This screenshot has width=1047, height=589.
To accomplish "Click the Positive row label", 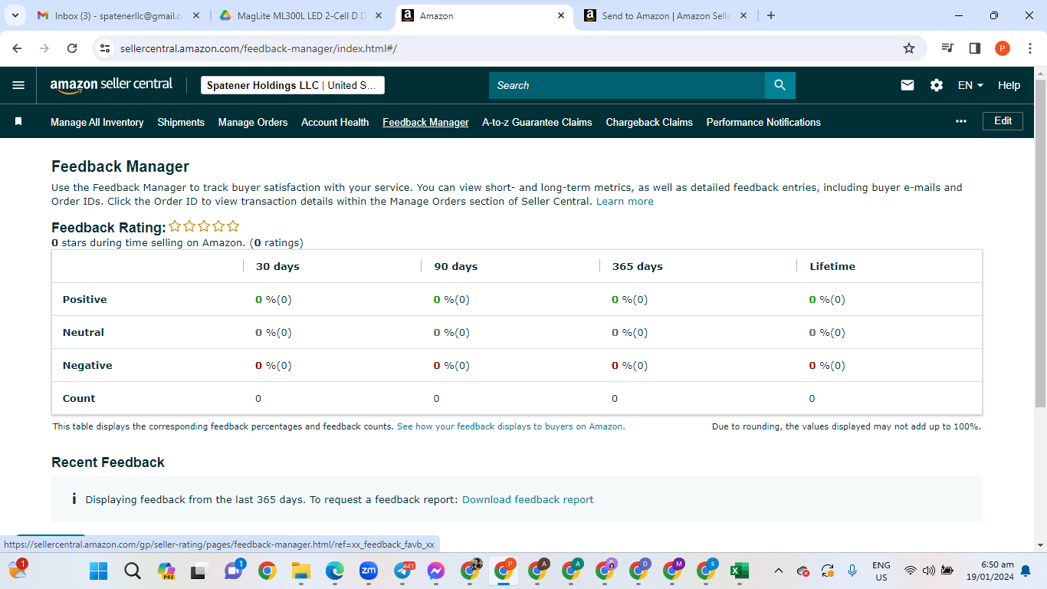I will coord(85,299).
